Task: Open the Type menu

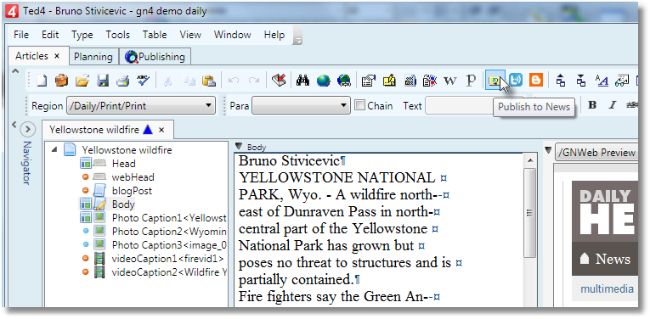Action: pos(82,35)
